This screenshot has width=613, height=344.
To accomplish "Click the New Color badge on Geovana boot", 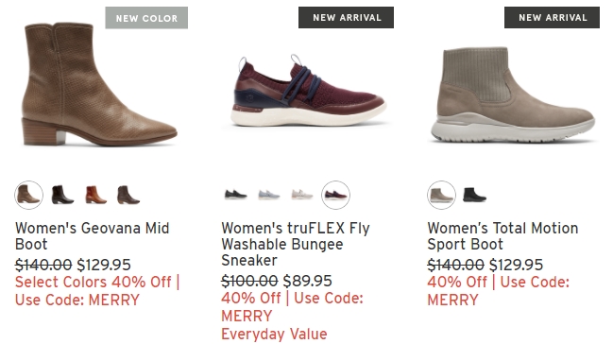I will click(x=146, y=18).
